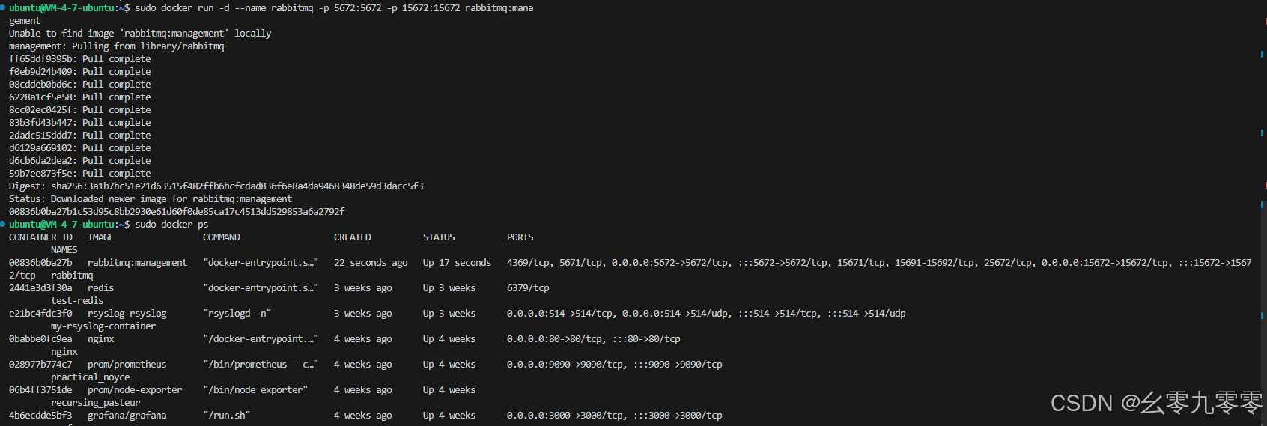Image resolution: width=1267 pixels, height=426 pixels.
Task: Click the 'rabbitmq:management' image cell in the table
Action: [x=138, y=263]
